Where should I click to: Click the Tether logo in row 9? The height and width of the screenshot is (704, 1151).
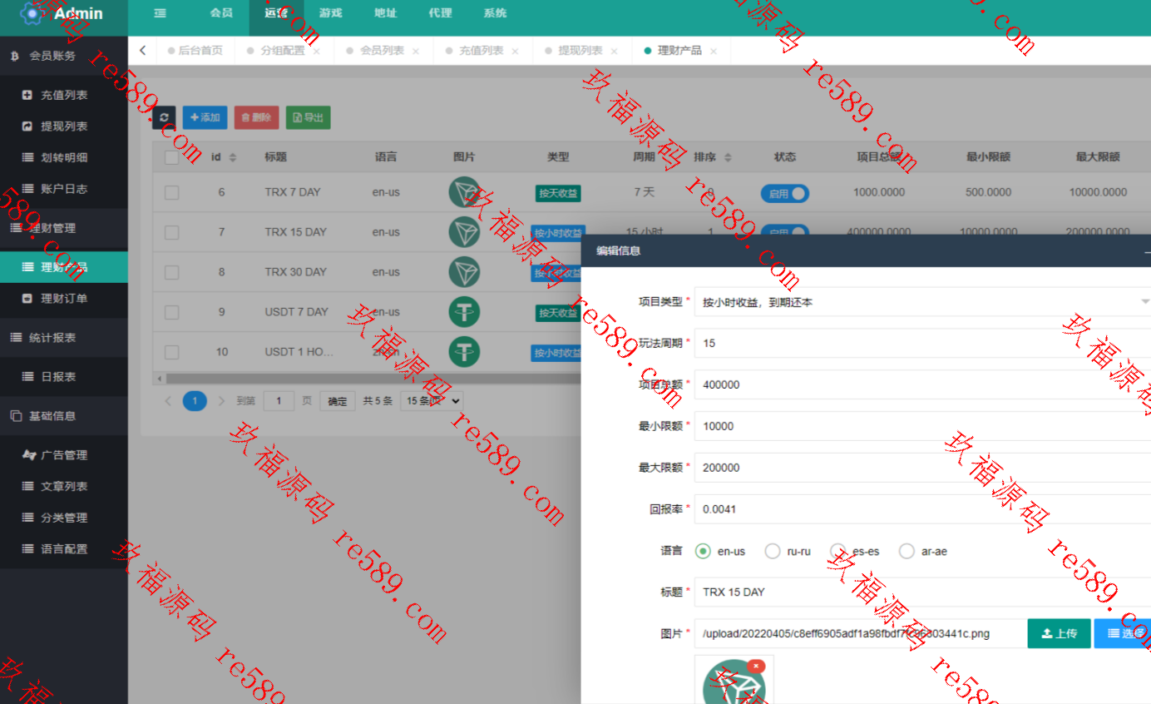[465, 312]
